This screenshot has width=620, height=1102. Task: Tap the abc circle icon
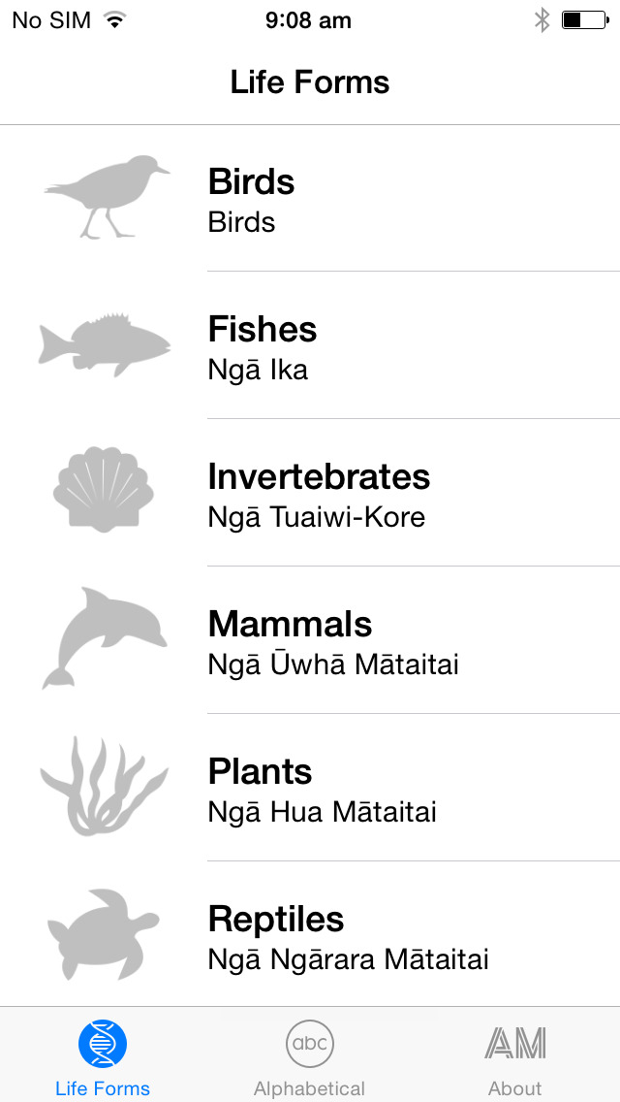click(x=310, y=1044)
